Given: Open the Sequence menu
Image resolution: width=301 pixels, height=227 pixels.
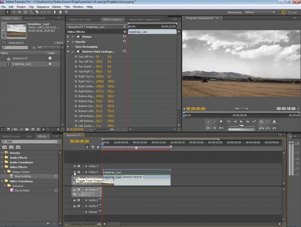Looking at the screenshot, I should pyautogui.click(x=43, y=7).
